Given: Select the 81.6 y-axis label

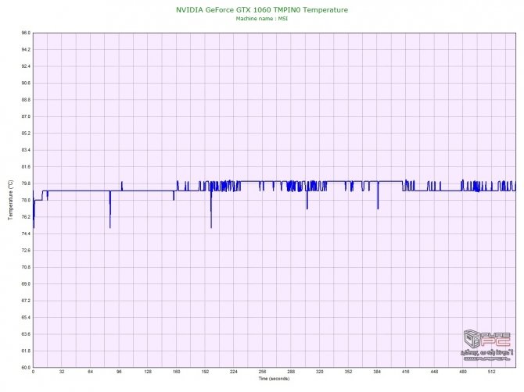Looking at the screenshot, I should (26, 167).
